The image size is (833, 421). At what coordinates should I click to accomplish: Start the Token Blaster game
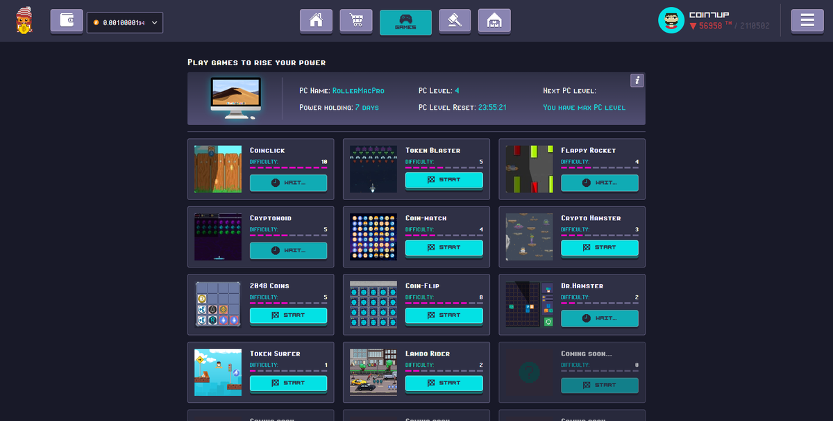[444, 180]
